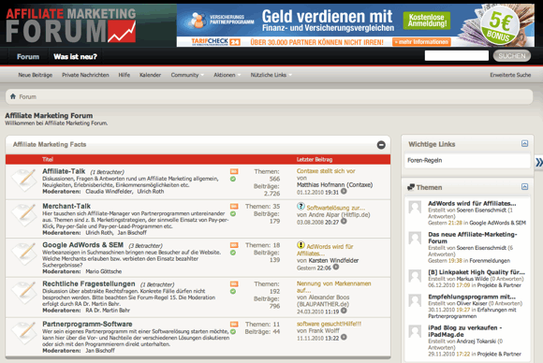Jump to last post of Contaxe stellt sich vor
The image size is (543, 363).
pyautogui.click(x=344, y=191)
